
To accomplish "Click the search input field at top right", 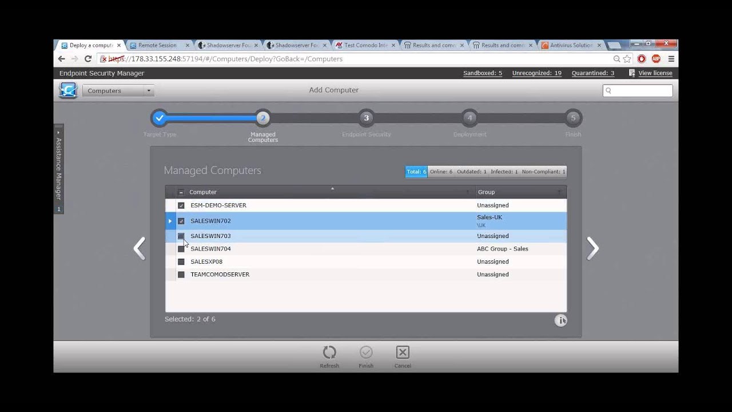I will tap(638, 90).
